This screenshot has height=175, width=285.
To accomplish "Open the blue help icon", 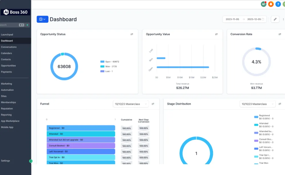I will tap(278, 4).
